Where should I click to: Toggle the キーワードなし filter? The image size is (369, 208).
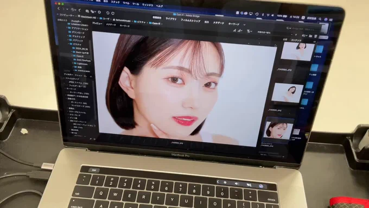[x=79, y=93]
